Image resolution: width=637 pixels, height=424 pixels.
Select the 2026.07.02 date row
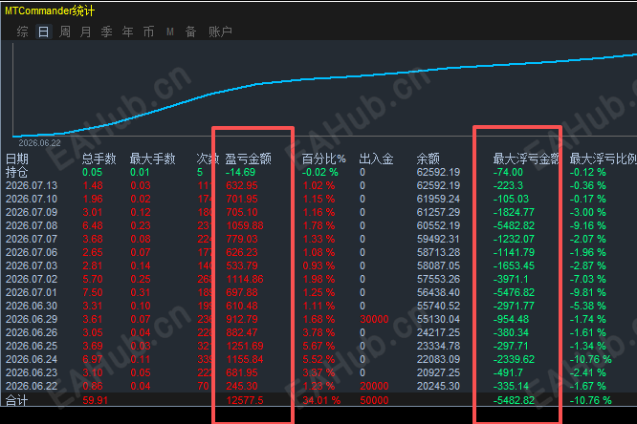[x=318, y=279]
